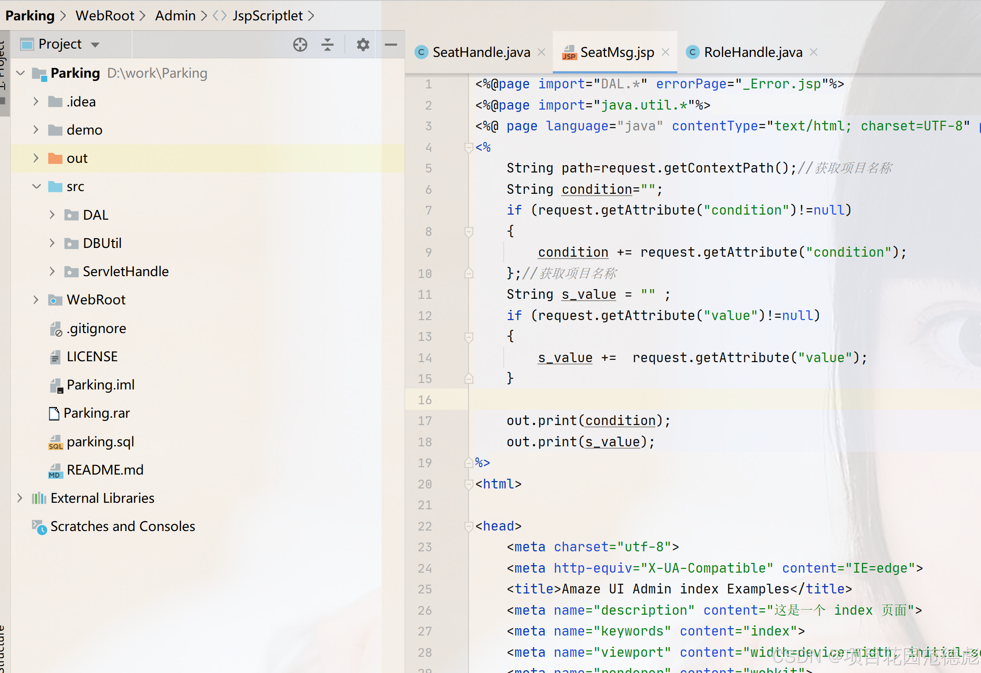Toggle fold marker at html tag line 20
Image resolution: width=981 pixels, height=673 pixels.
(469, 484)
